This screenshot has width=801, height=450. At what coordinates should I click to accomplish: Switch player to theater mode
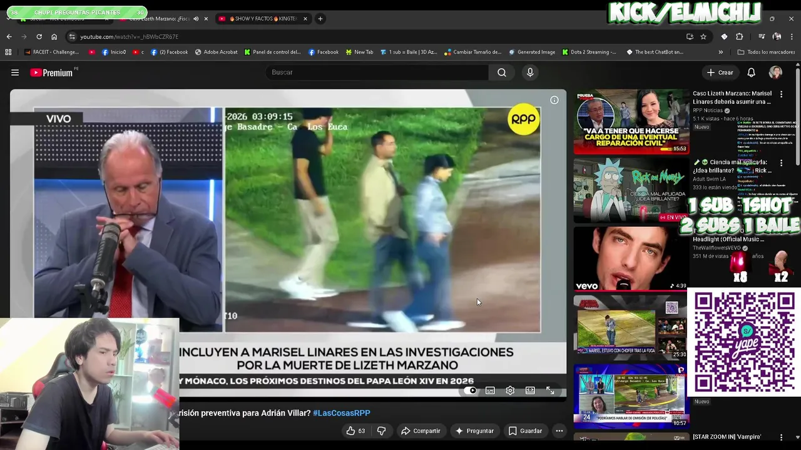point(530,391)
